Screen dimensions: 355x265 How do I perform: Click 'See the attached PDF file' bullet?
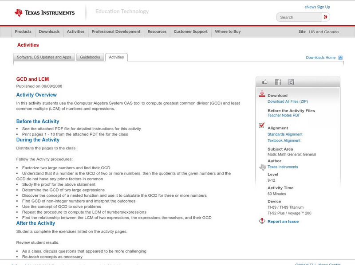click(x=82, y=129)
